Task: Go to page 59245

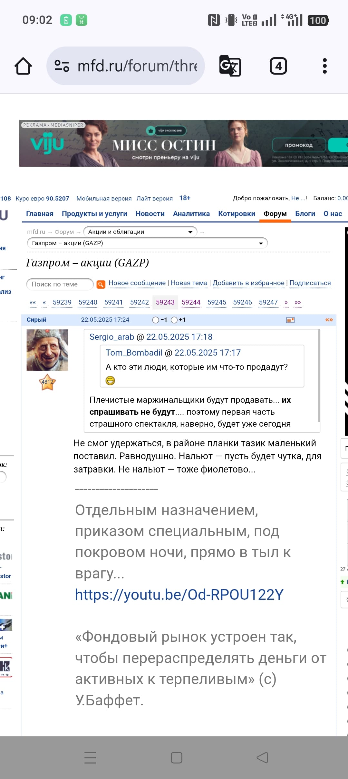Action: point(217,302)
